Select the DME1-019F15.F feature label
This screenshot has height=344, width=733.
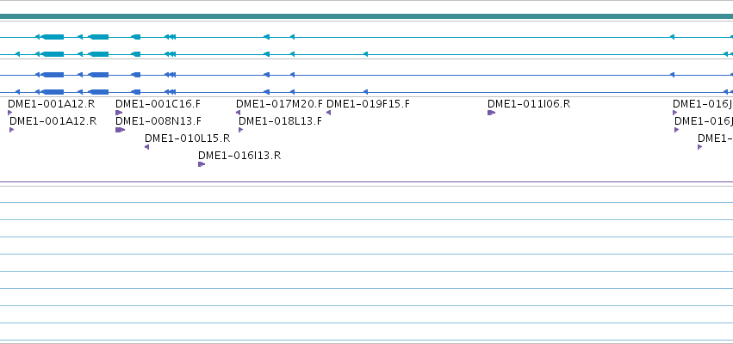[x=368, y=104]
